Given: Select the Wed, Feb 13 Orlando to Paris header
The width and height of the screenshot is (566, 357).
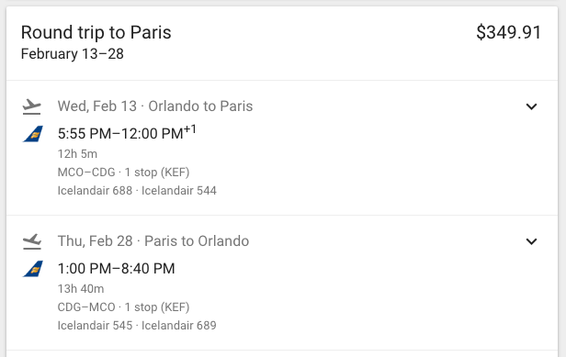Looking at the screenshot, I should click(155, 106).
